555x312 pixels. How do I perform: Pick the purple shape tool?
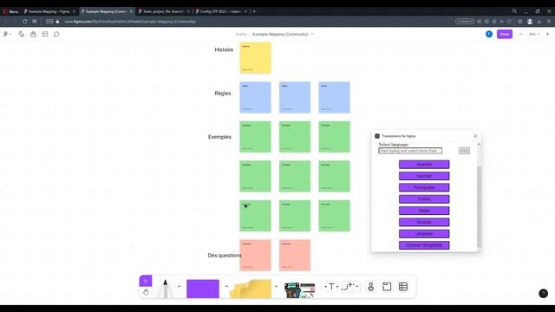tap(203, 289)
